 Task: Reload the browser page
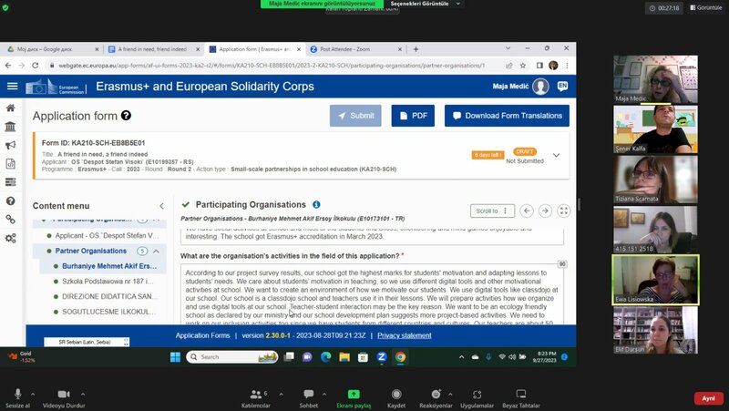point(35,66)
